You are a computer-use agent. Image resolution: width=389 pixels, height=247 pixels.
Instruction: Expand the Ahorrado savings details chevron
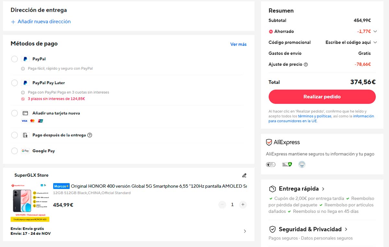coord(375,31)
